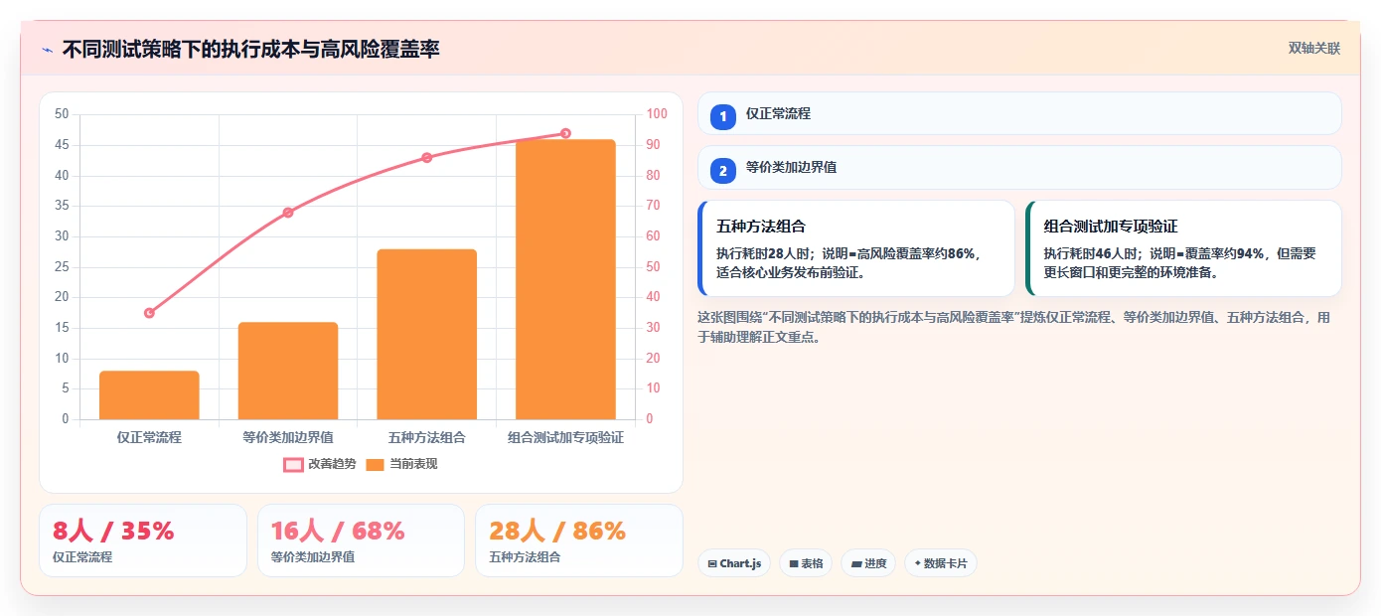Toggle the 改善趋势 legend swatch
Viewport: 1381px width, 616px height.
293,464
